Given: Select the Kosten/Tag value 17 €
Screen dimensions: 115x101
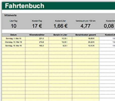Looking at the screenshot, I should coord(37,26).
